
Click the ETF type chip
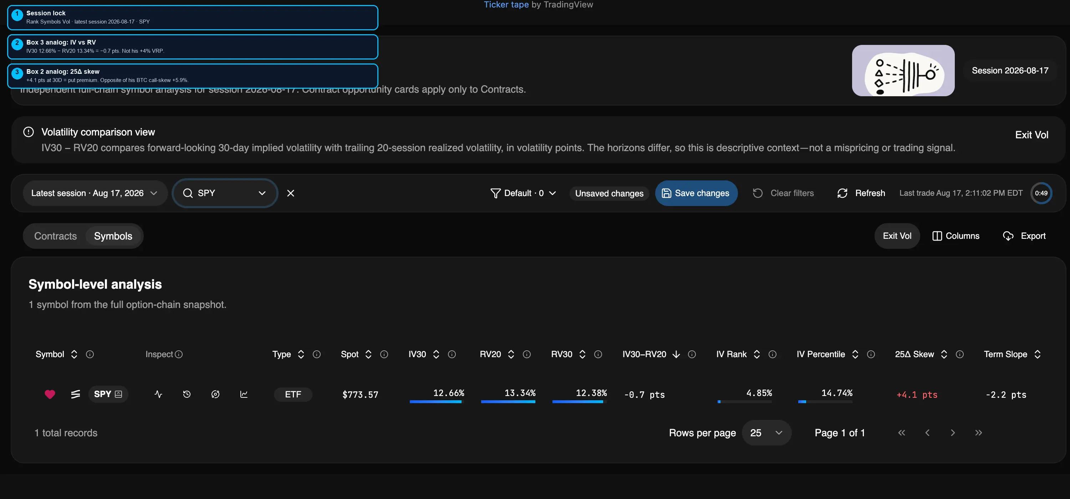click(293, 394)
